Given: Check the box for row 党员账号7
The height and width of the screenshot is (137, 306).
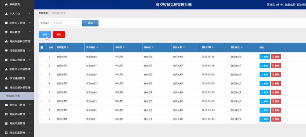Looking at the screenshot, I should tap(42, 66).
